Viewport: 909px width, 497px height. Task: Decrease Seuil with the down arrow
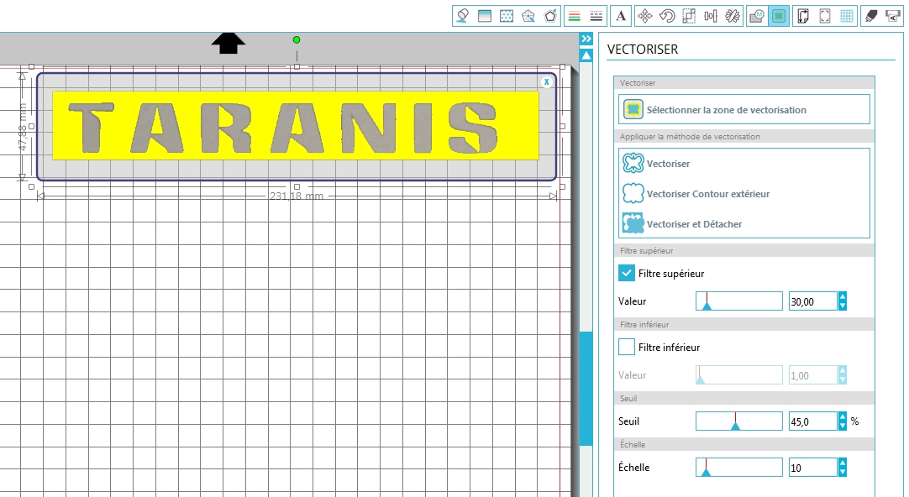tap(843, 426)
